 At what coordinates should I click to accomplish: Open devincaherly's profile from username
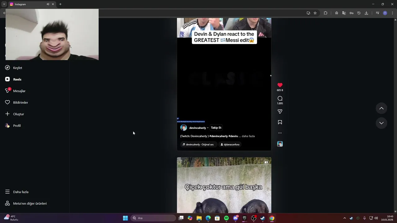tap(198, 128)
